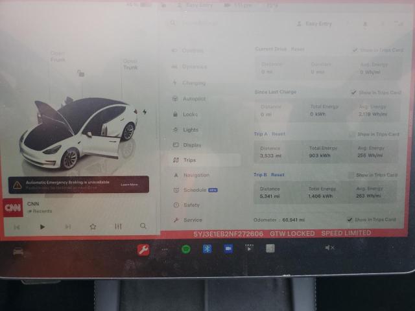Skip to the next track
Image resolution: width=415 pixels, height=311 pixels.
[67, 227]
